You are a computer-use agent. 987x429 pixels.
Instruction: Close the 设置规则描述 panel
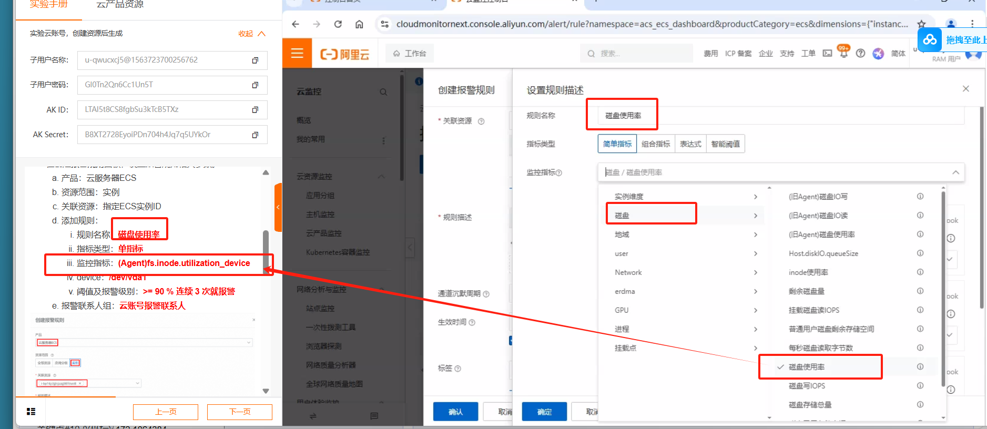[x=966, y=89]
